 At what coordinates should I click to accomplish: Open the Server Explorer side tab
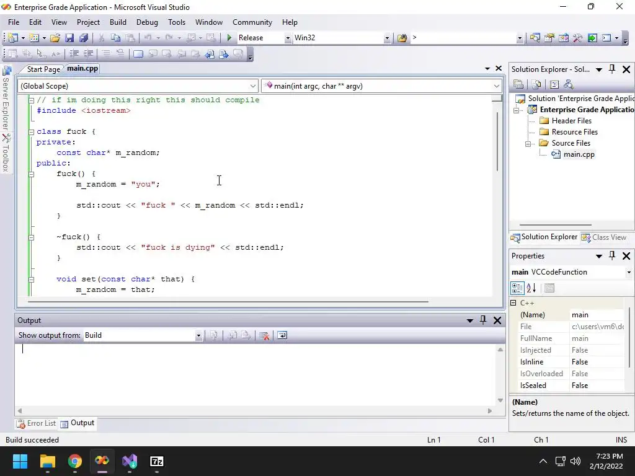(6, 99)
